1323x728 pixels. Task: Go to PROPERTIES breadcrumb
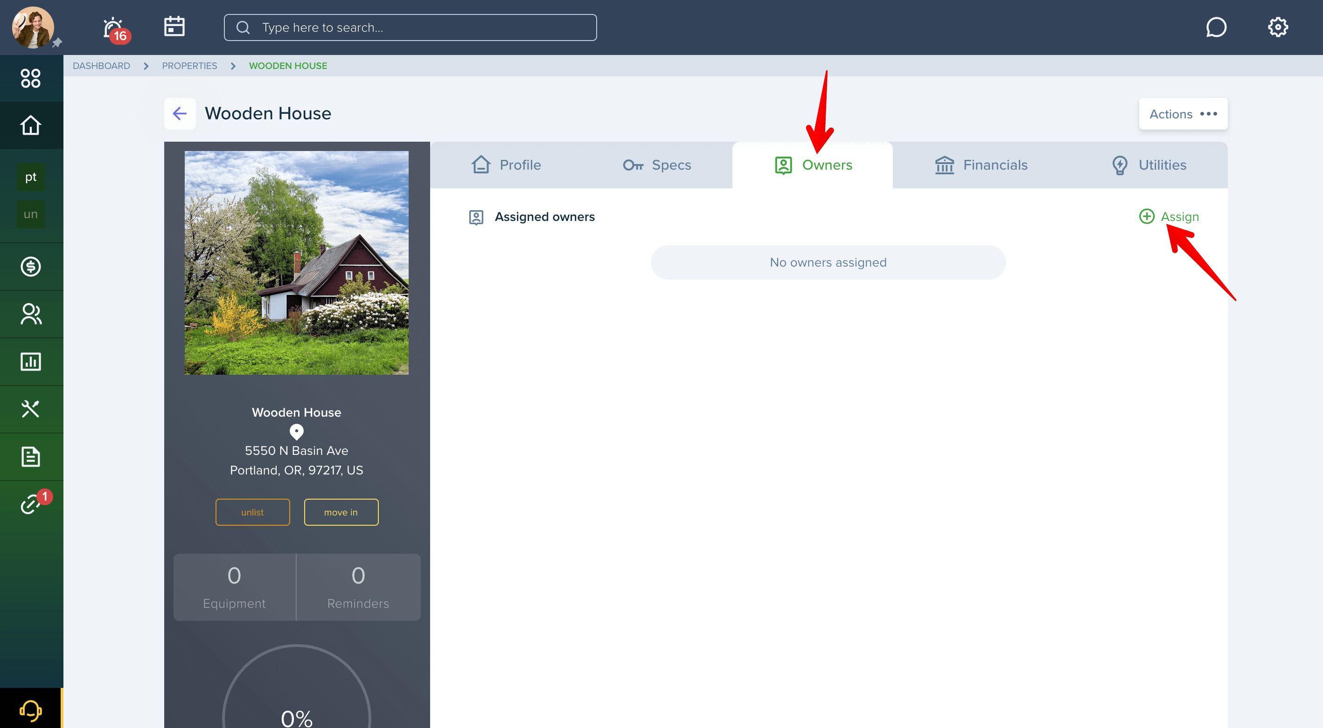pos(189,66)
